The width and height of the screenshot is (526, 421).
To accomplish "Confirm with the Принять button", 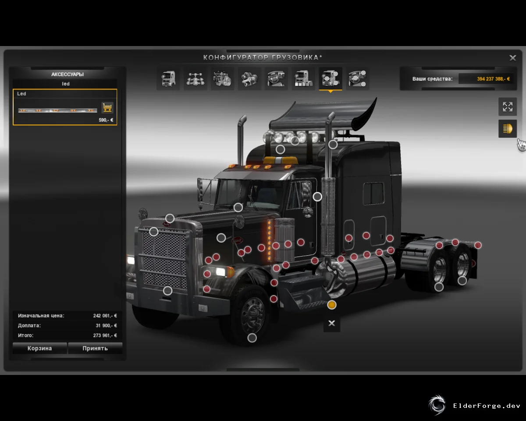I will (95, 348).
